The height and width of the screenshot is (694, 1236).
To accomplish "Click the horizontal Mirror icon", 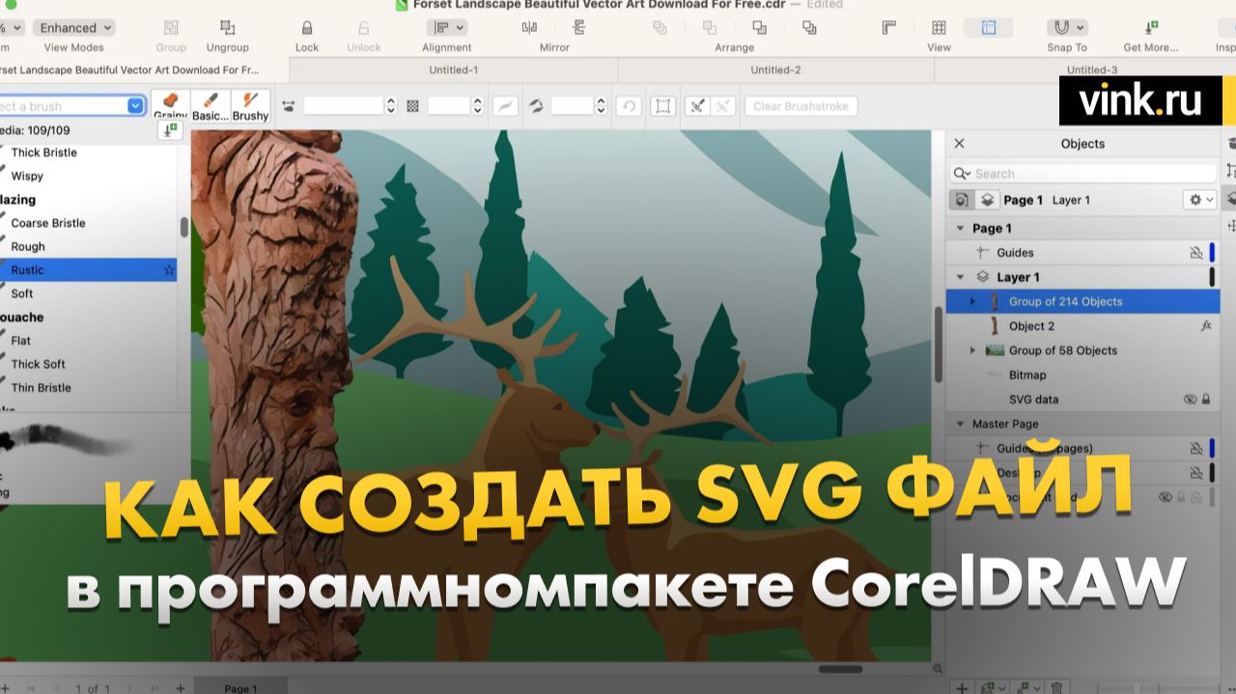I will [x=529, y=28].
